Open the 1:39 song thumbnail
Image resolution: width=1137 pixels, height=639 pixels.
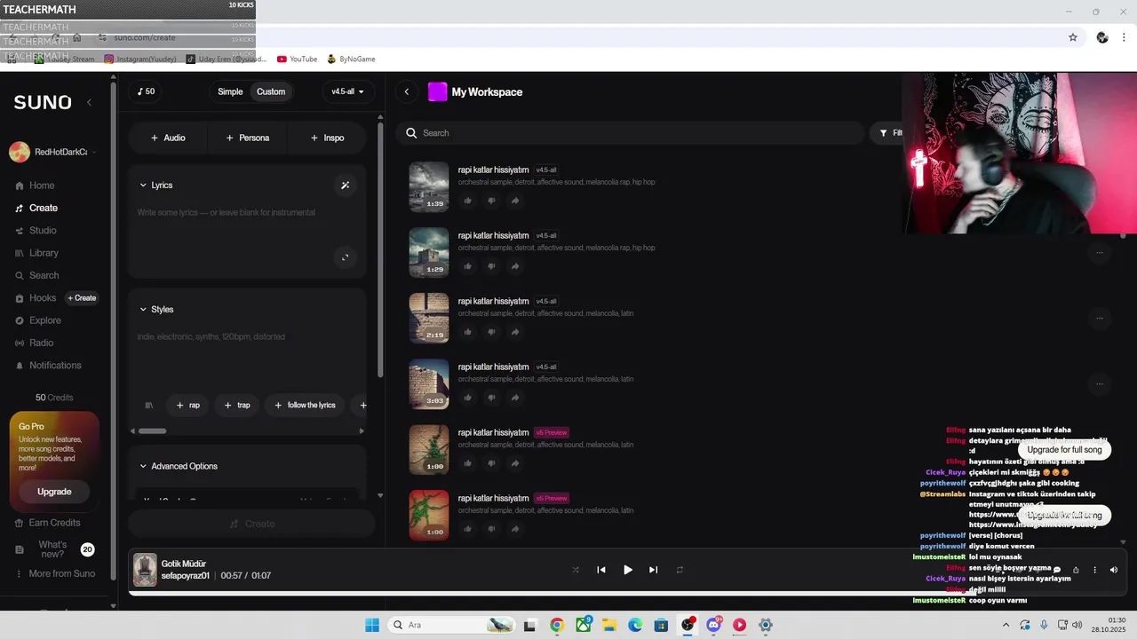429,186
